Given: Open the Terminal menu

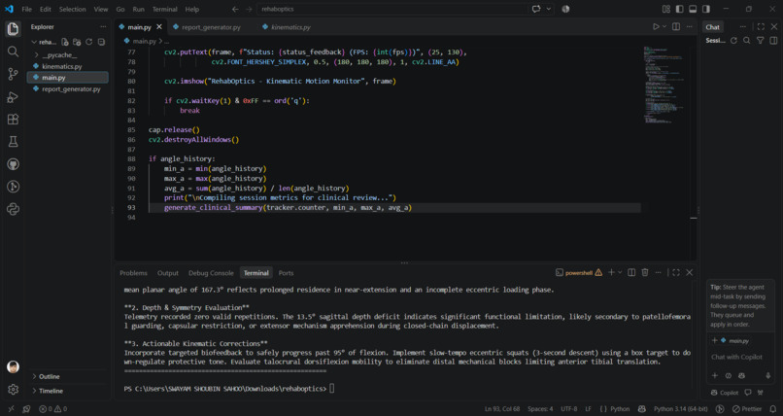Looking at the screenshot, I should 164,9.
